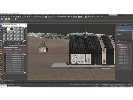The image size is (133, 100).
Task: Select the List Frequency radio button
Action: pyautogui.click(x=119, y=51)
